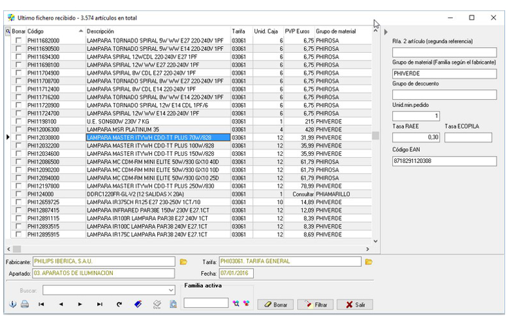Screen dimensions: 509x326
Task: Click the Fabricante field PHILIPS IBERICA
Action: tap(104, 261)
